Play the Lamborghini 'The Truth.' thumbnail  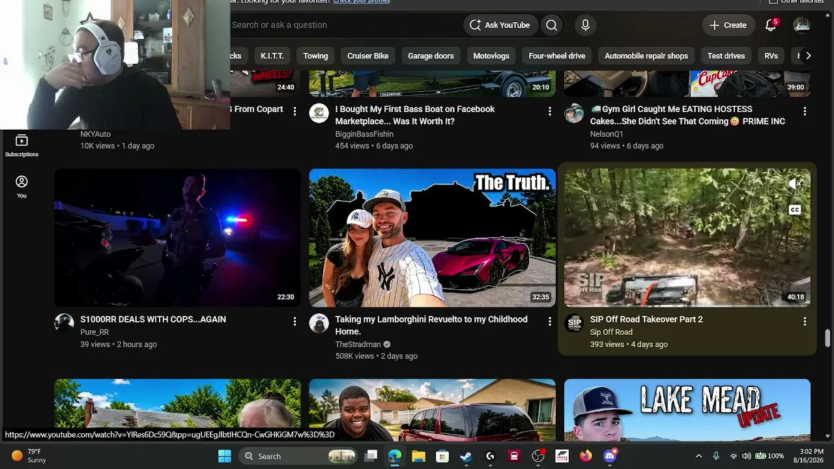click(x=432, y=237)
